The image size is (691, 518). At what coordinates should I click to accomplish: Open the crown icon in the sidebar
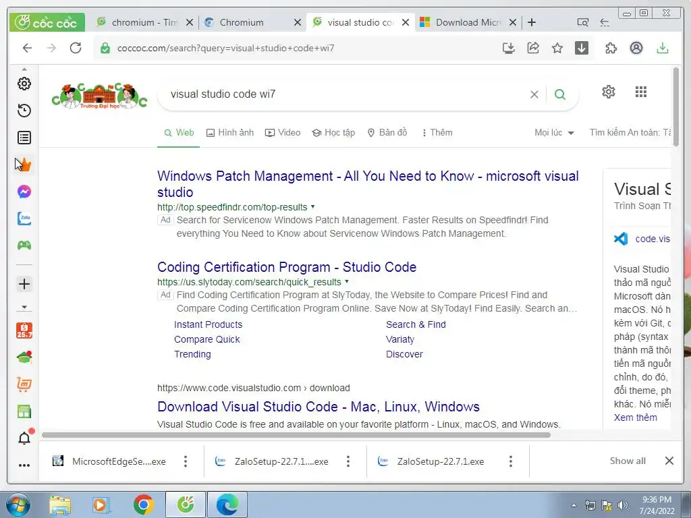[24, 165]
